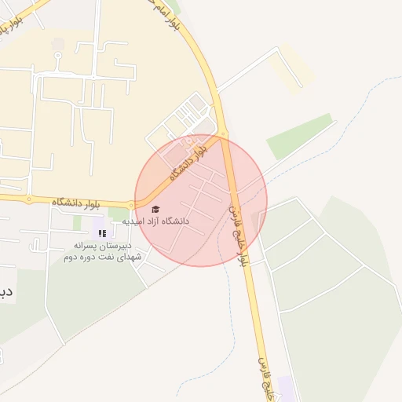402x402 pixels.
Task: Click the bright green rectangular park
Action: click(x=299, y=137)
